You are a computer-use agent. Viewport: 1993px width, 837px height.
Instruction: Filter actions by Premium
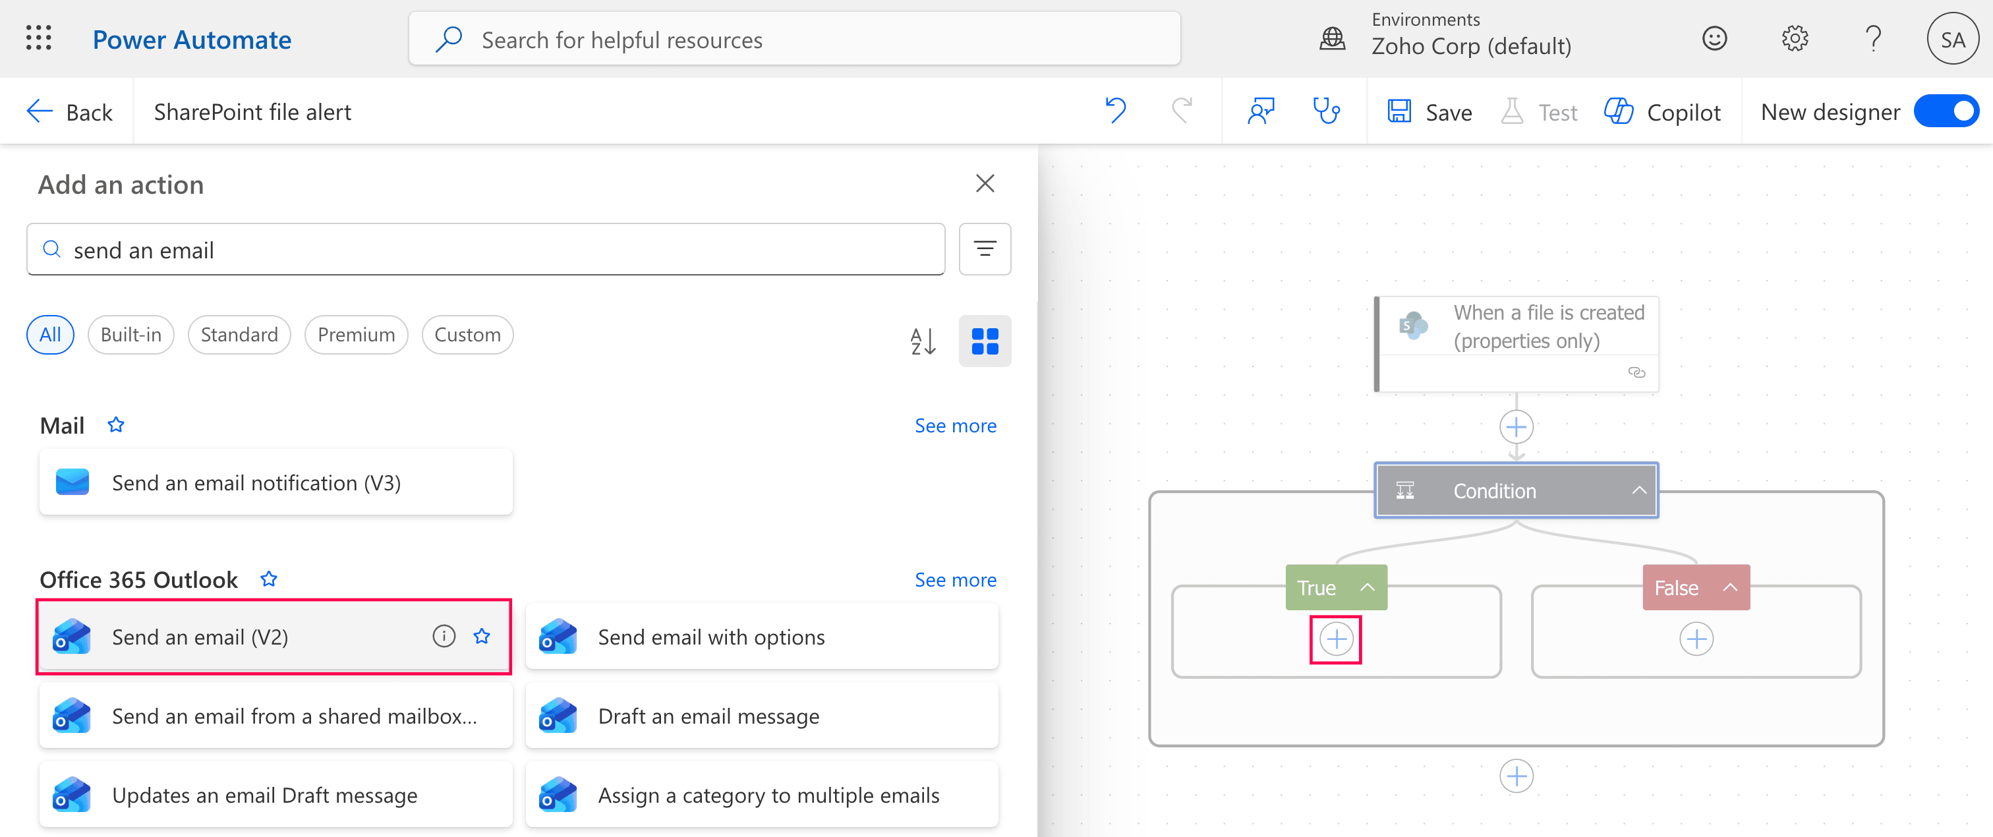[x=356, y=334]
